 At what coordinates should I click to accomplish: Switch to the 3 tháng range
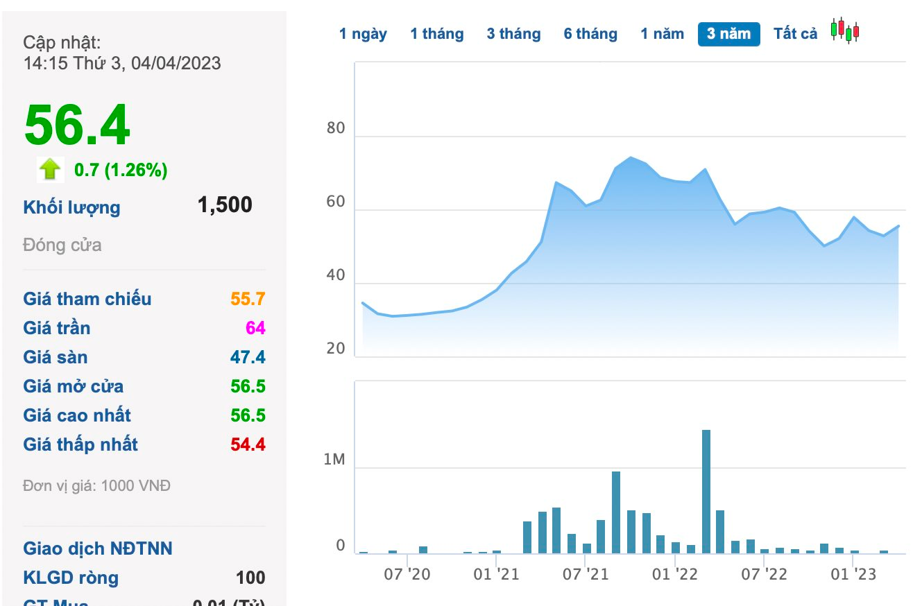pyautogui.click(x=513, y=34)
